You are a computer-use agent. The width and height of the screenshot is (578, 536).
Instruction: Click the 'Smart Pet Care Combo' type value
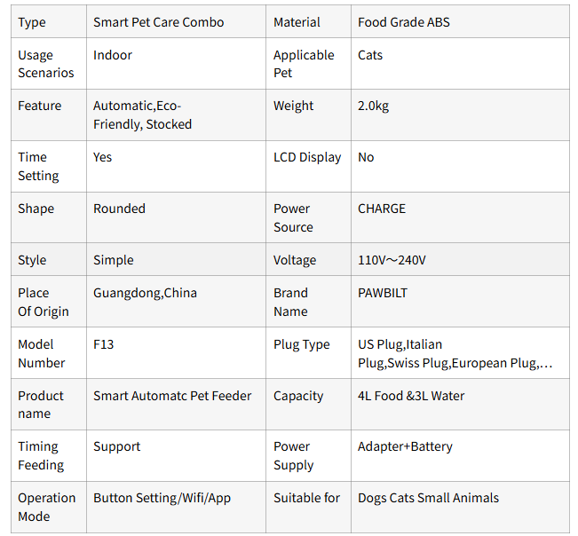(158, 22)
